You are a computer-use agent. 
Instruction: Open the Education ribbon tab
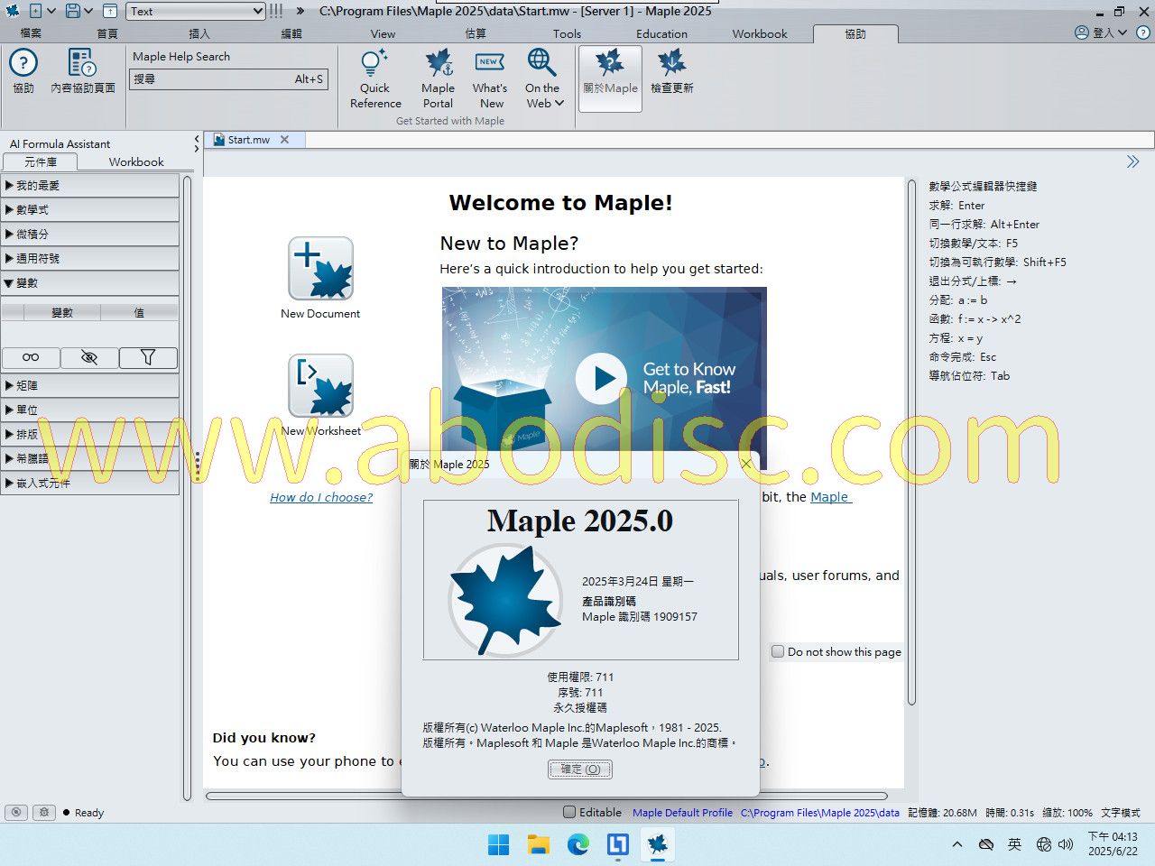[x=661, y=33]
